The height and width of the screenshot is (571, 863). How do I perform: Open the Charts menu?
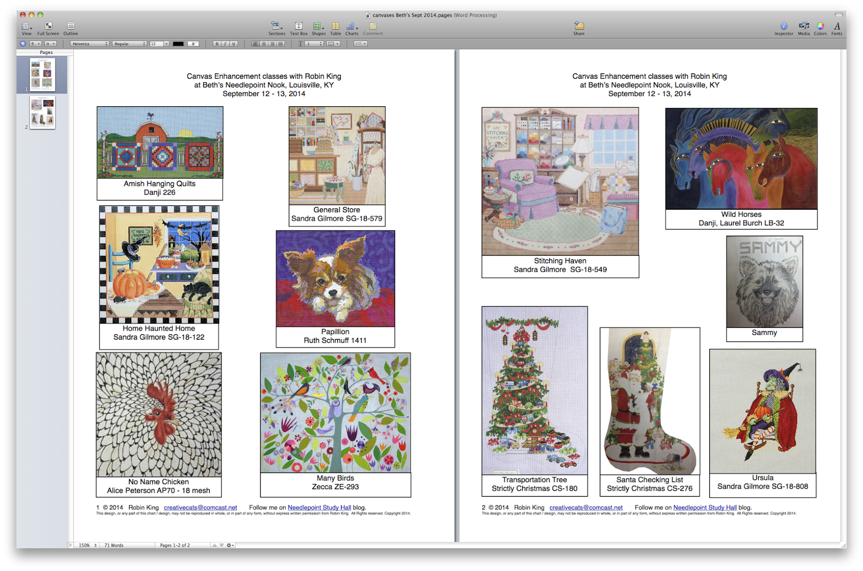(352, 29)
